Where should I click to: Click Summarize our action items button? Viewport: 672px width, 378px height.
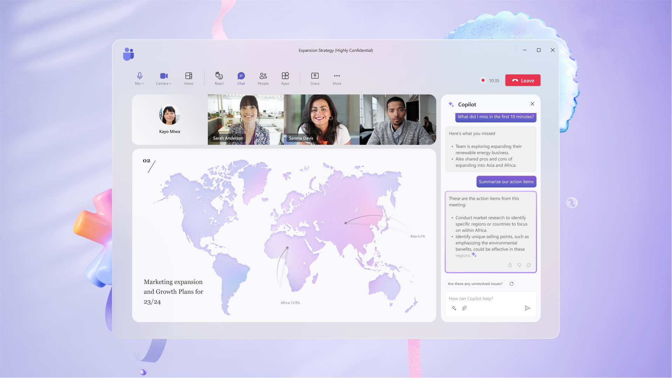coord(506,181)
